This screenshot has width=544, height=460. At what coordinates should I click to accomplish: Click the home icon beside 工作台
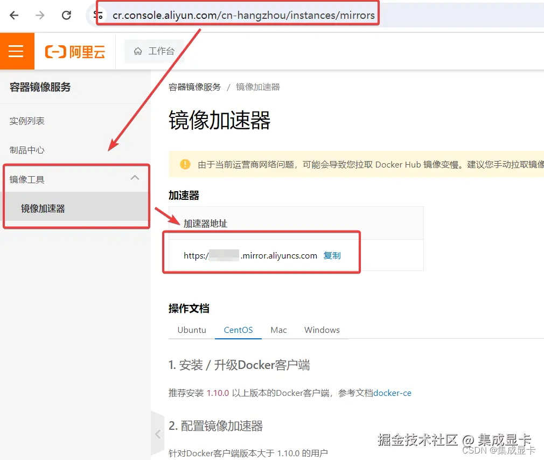pyautogui.click(x=138, y=51)
